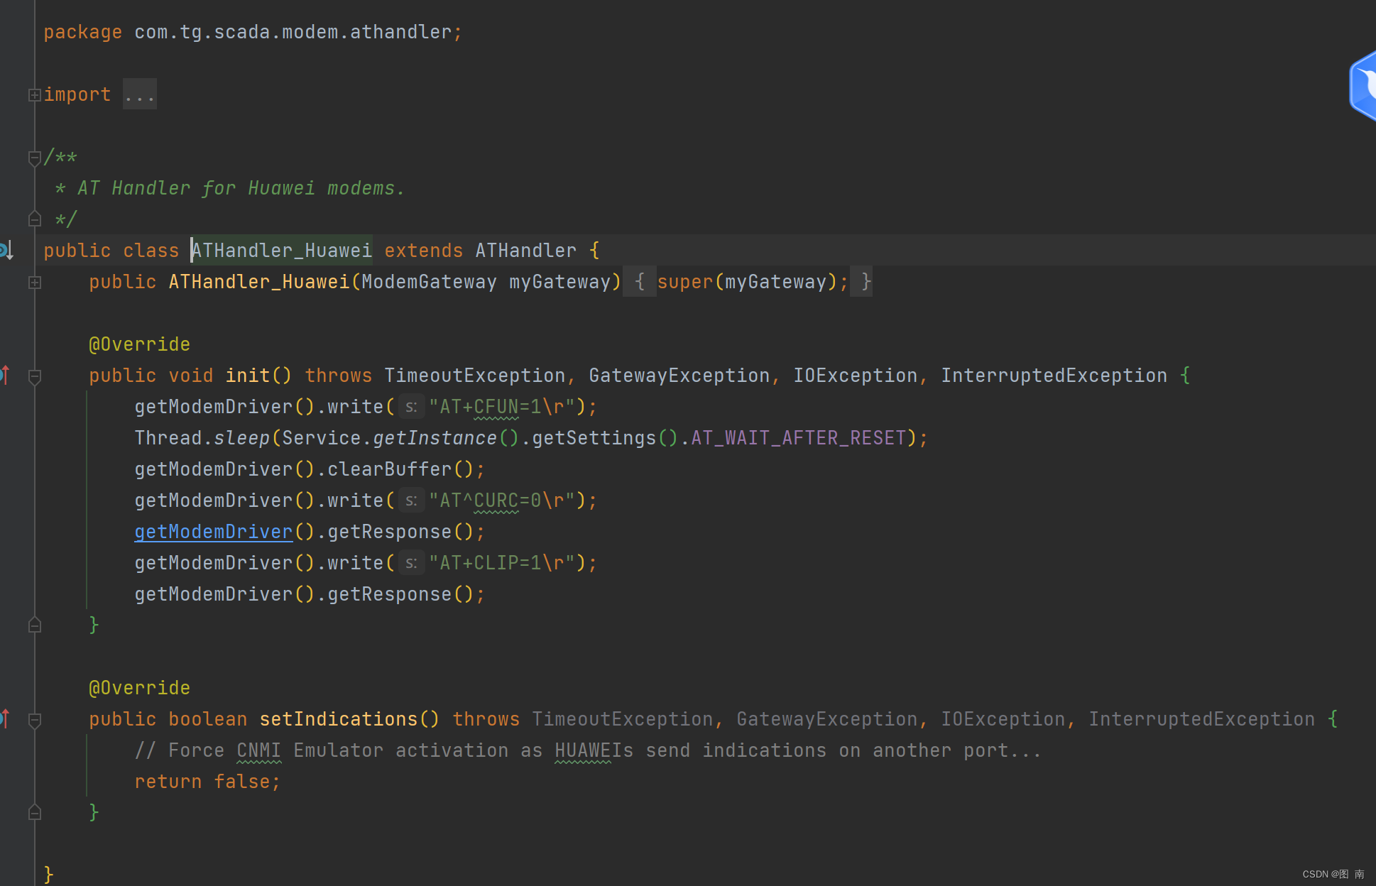Click the folded import ellipsis placeholder
Image resolution: width=1376 pixels, height=886 pixels.
pos(139,94)
